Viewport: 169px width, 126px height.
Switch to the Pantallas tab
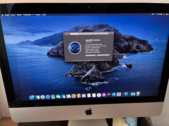pyautogui.click(x=81, y=34)
